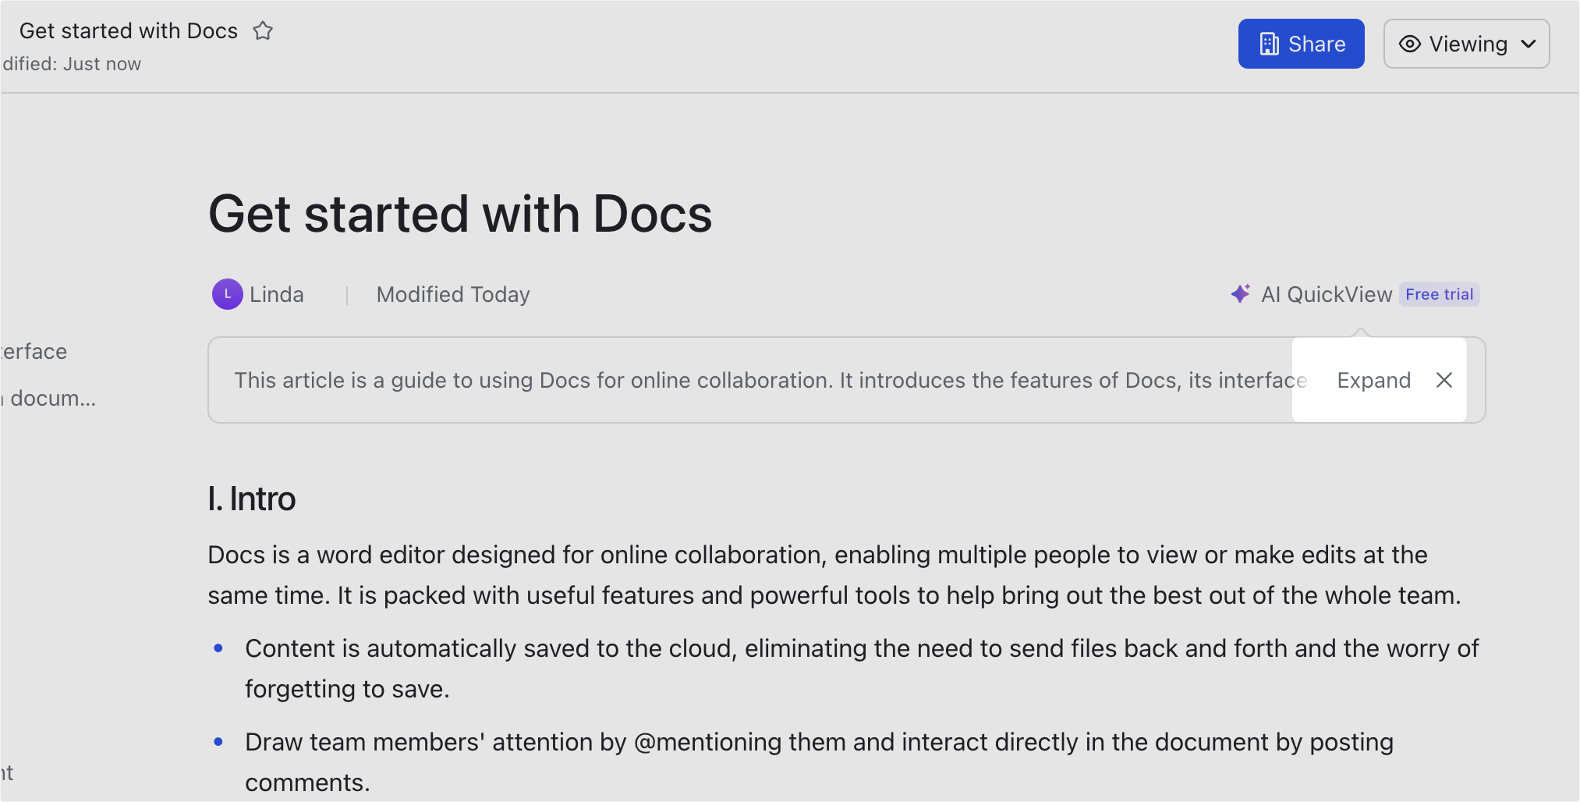The height and width of the screenshot is (802, 1580).
Task: Click the Free trial badge
Action: [x=1439, y=294]
